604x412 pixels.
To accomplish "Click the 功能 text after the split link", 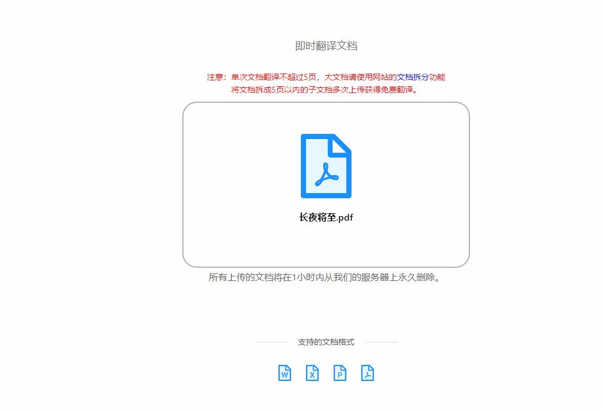I will click(x=437, y=77).
